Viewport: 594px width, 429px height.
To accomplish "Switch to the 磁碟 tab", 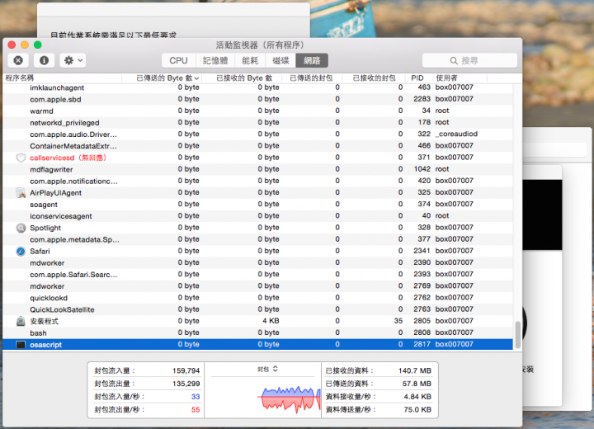I will [x=280, y=60].
